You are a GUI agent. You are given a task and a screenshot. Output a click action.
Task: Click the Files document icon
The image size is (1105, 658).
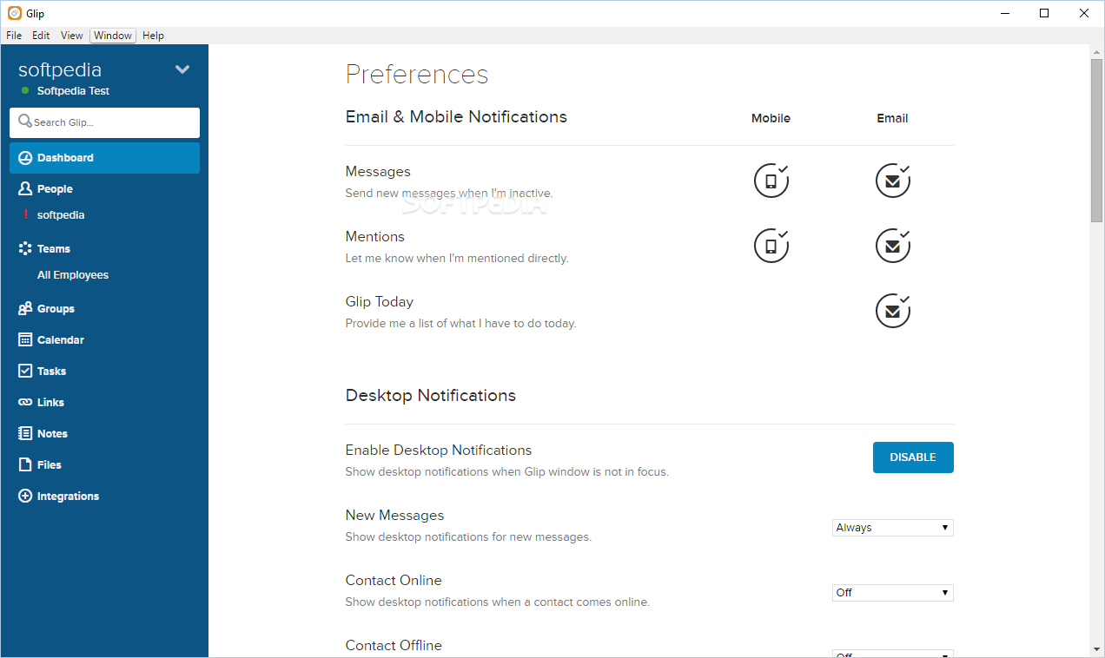[25, 464]
